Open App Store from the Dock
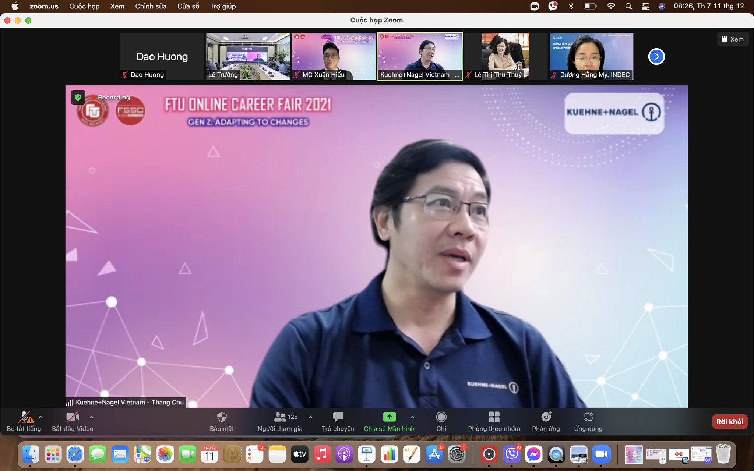Image resolution: width=754 pixels, height=471 pixels. [434, 455]
